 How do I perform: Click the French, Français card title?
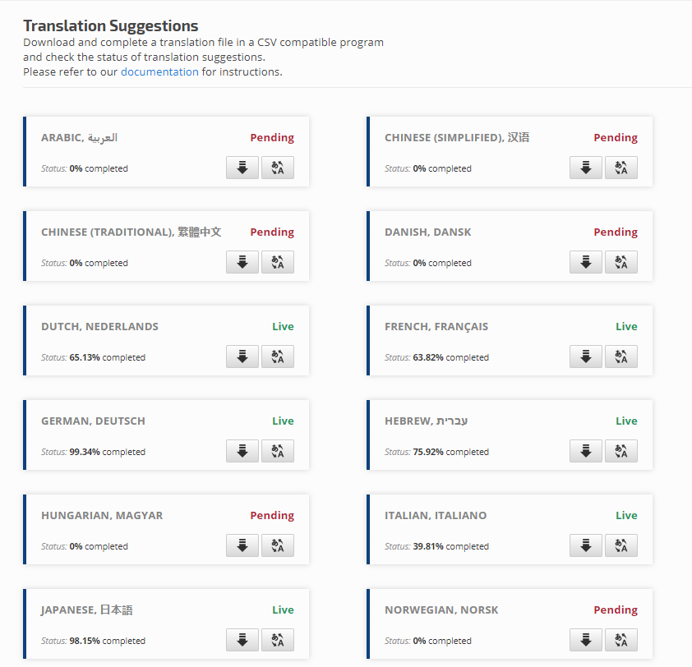point(436,327)
